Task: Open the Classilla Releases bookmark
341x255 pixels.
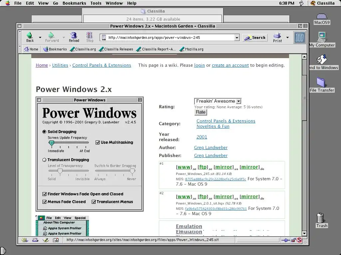Action: [x=116, y=49]
